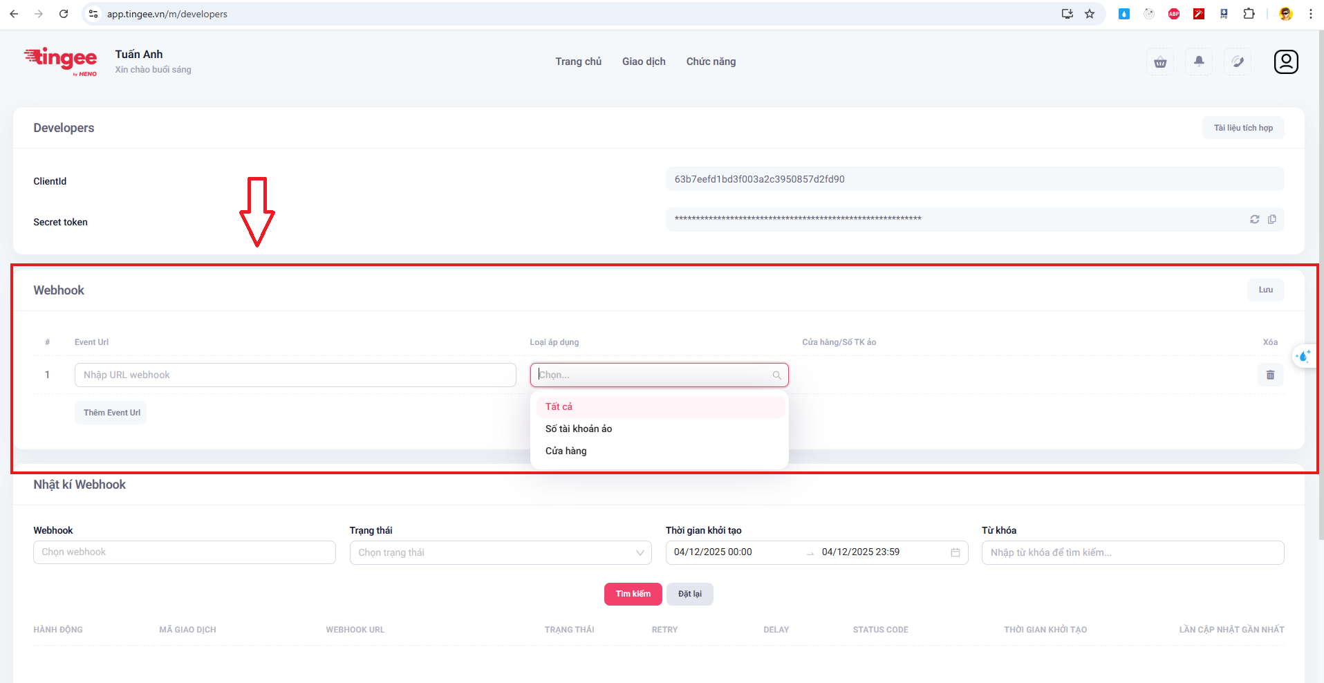Bookmark this page using the star icon

pyautogui.click(x=1090, y=14)
